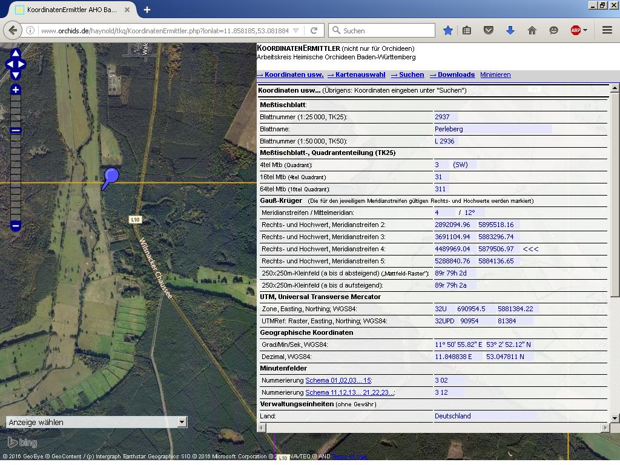Zoom out using bottom minus button
620x465 pixels.
click(16, 226)
